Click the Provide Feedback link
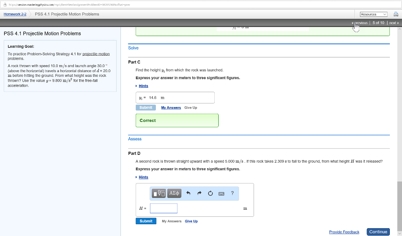The height and width of the screenshot is (236, 402). 344,232
